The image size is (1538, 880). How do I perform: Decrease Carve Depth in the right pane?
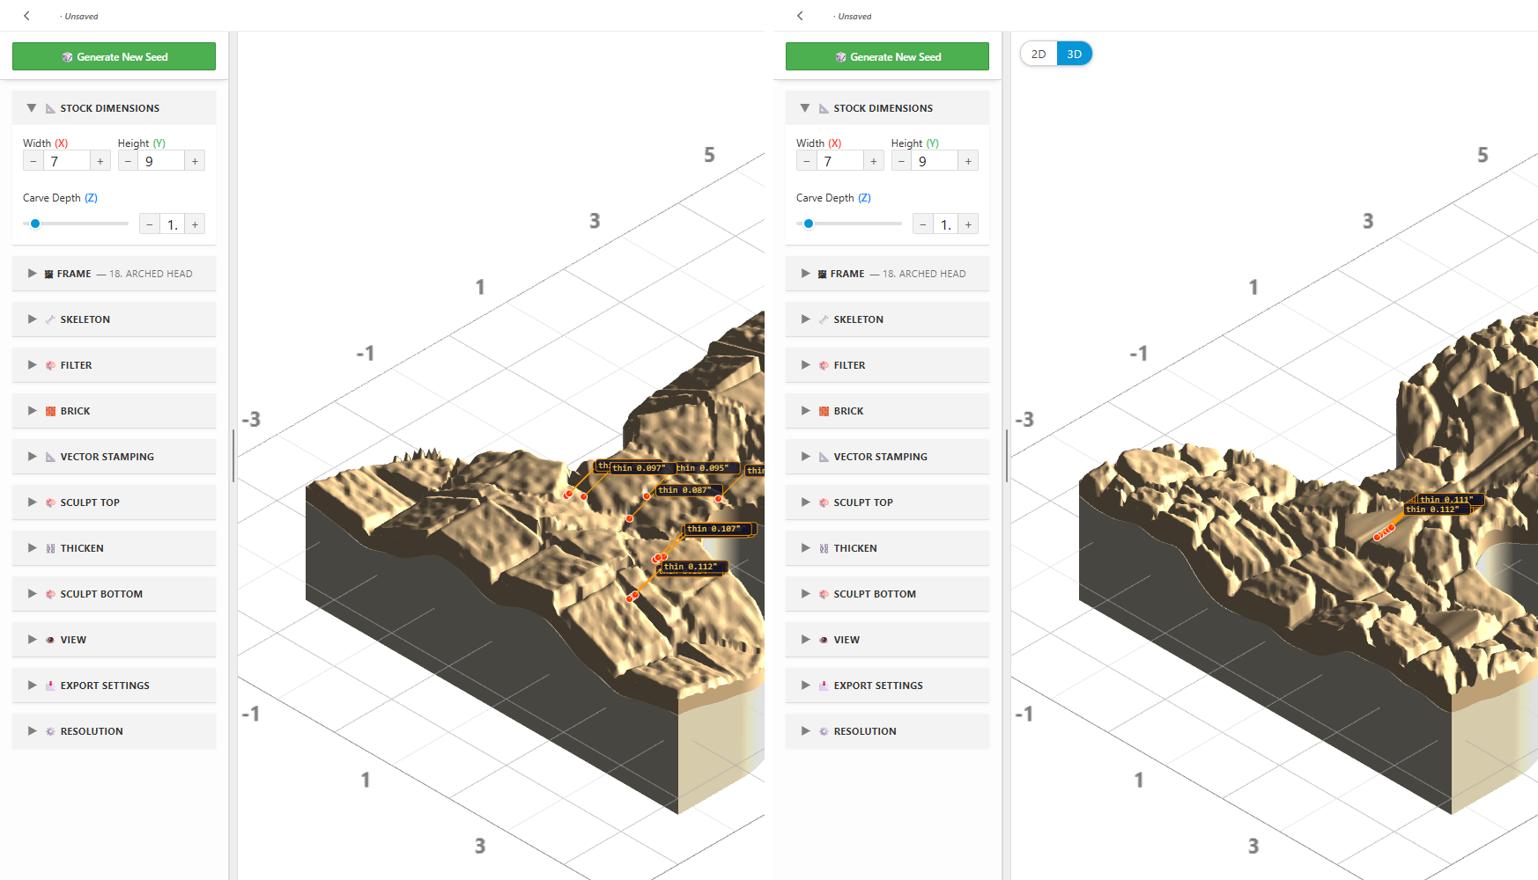[923, 224]
